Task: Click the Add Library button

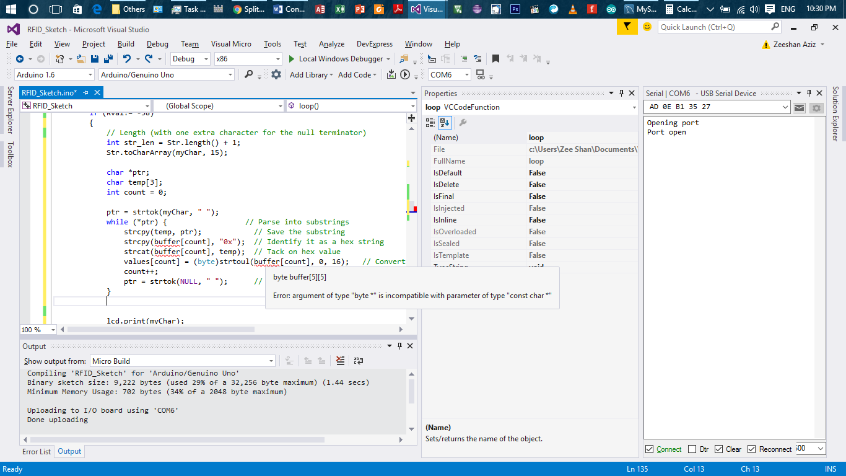Action: pyautogui.click(x=308, y=74)
